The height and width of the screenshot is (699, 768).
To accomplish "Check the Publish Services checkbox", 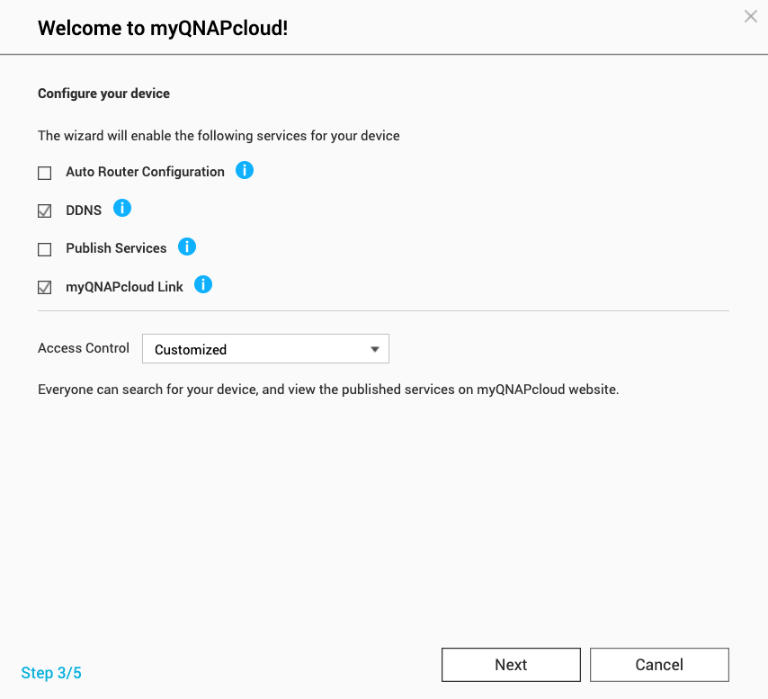I will click(x=45, y=249).
